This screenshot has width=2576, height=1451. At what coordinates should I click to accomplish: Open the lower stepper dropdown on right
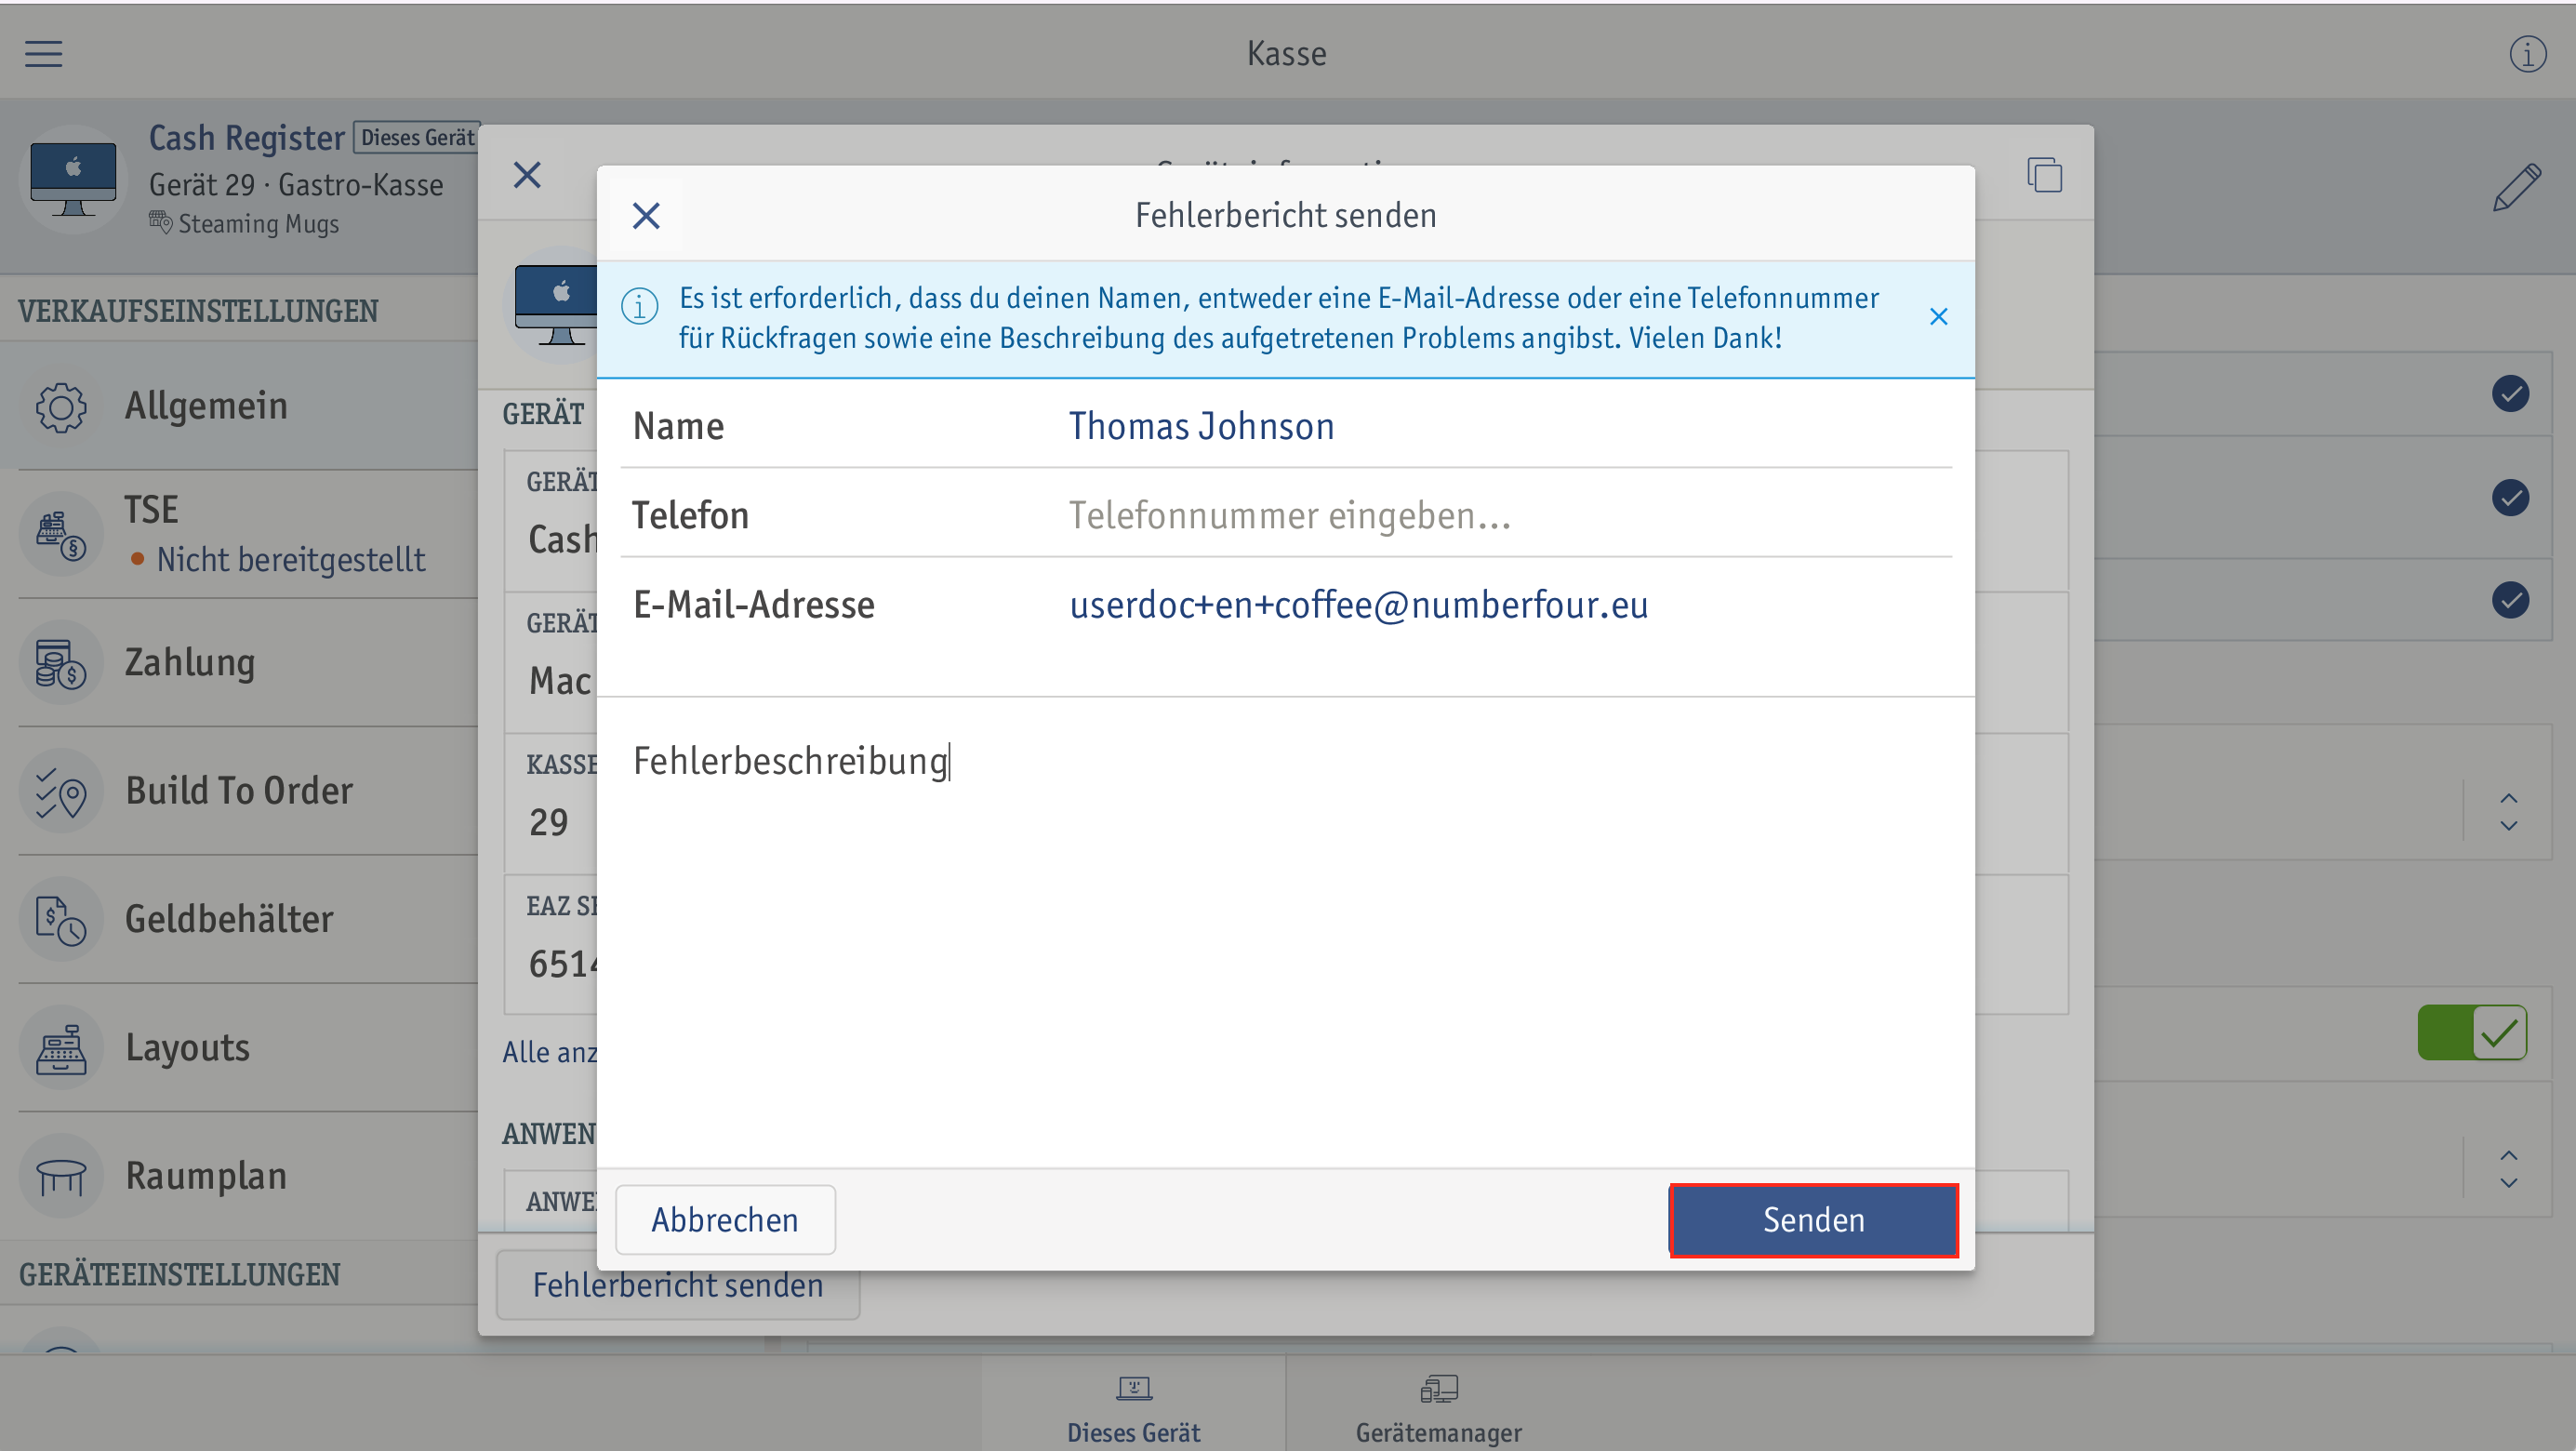[x=2508, y=1168]
